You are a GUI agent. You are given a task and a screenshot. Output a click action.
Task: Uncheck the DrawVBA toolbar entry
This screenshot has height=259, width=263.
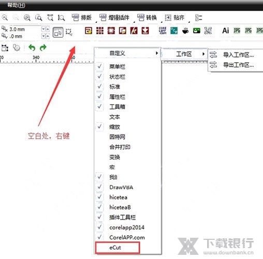[128, 187]
